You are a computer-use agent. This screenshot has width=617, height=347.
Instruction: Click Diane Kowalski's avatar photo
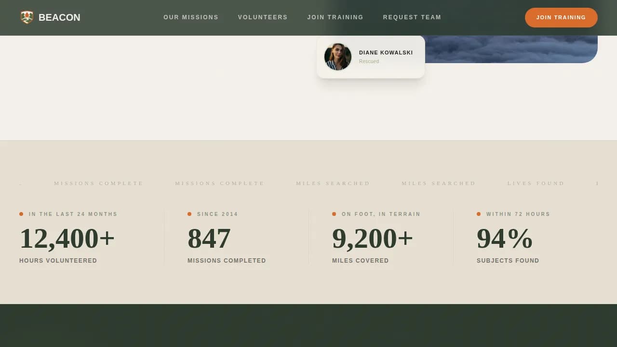(337, 56)
